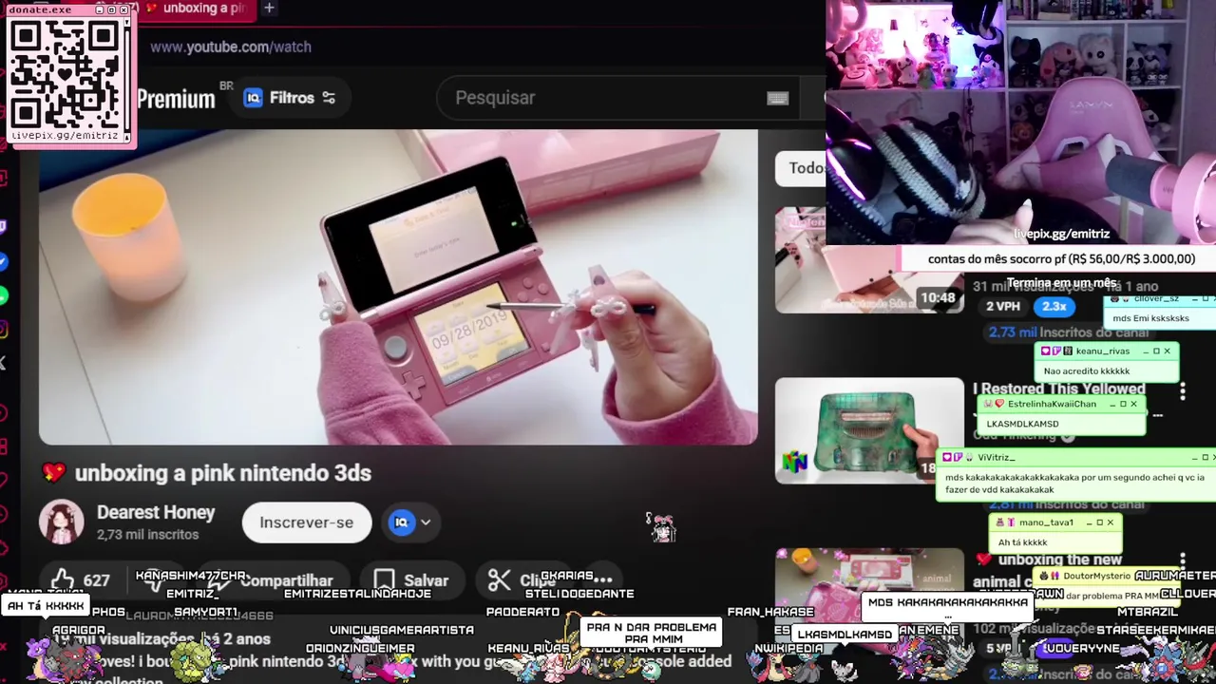Viewport: 1216px width, 684px height.
Task: Click the blue 2.3x badge
Action: coord(1054,306)
